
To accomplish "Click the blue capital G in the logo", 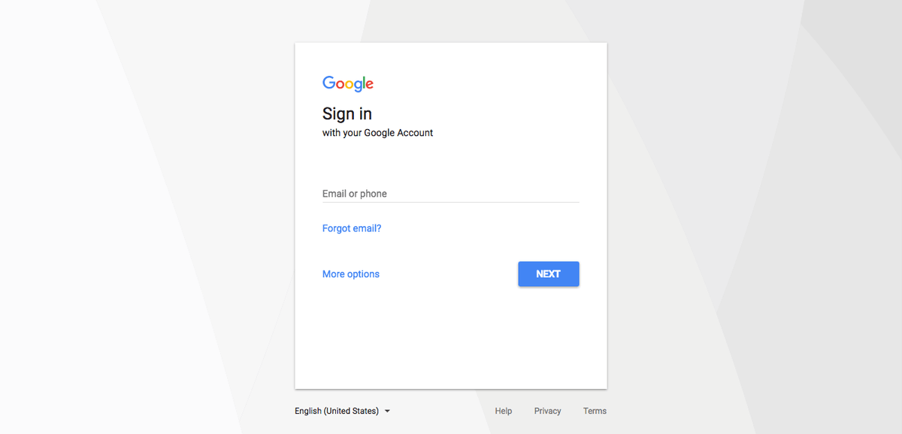I will coord(329,83).
